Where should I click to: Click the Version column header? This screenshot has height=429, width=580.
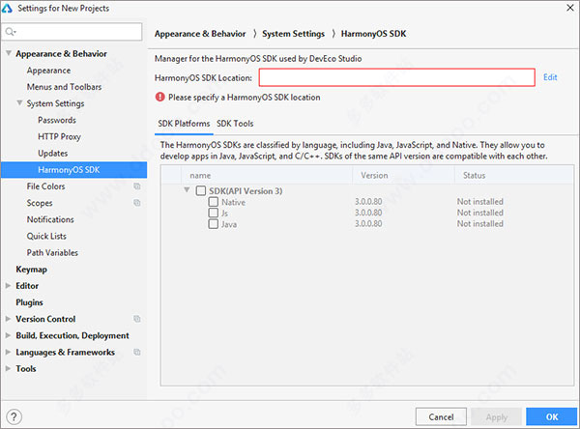pyautogui.click(x=403, y=175)
